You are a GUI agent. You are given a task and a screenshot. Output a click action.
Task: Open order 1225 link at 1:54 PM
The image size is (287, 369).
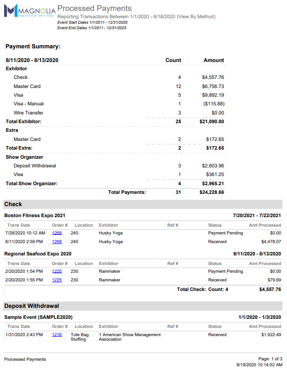(x=57, y=271)
